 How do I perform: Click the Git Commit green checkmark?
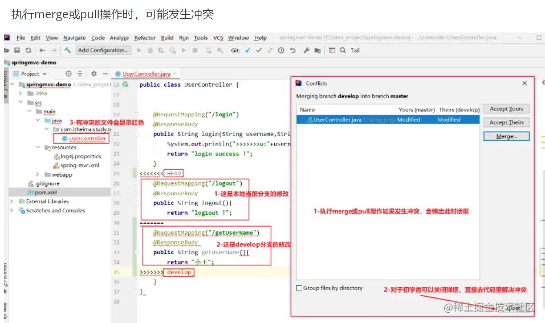point(259,50)
